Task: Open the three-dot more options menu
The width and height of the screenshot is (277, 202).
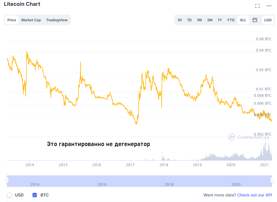Action: (269, 6)
